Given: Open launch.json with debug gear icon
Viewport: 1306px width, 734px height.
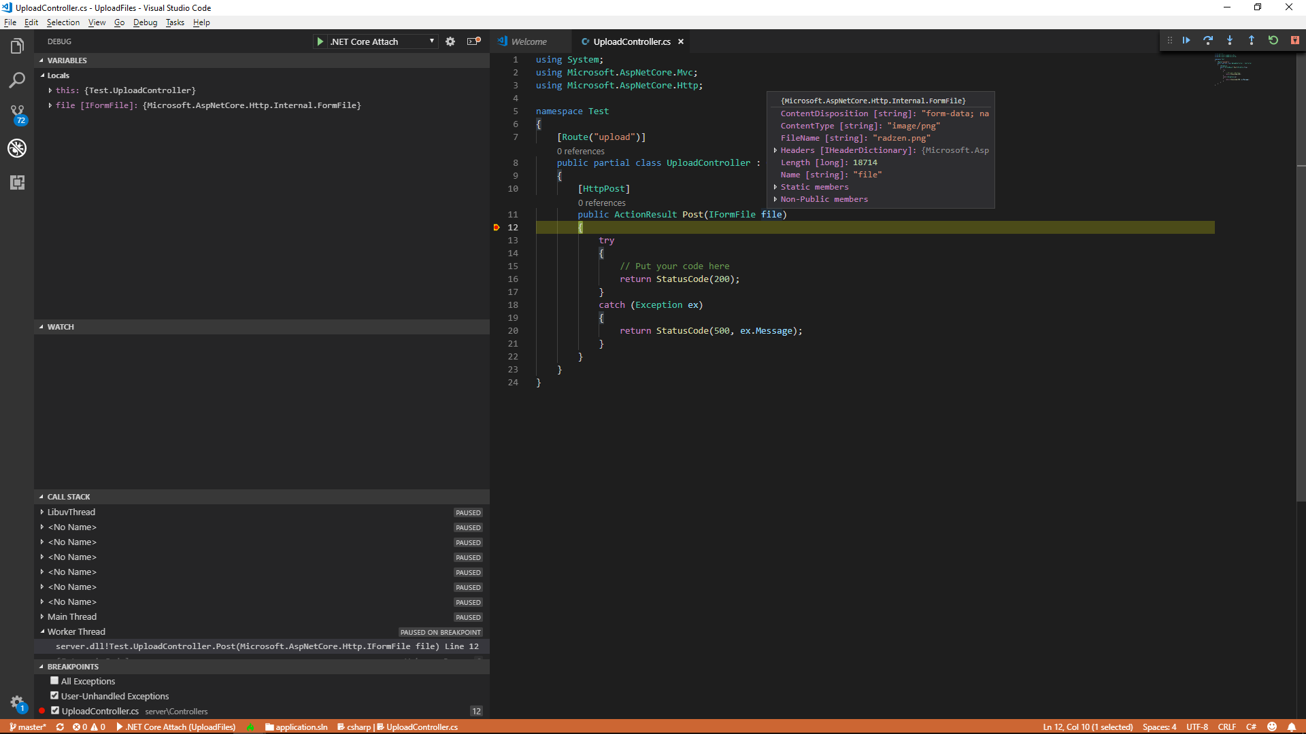Looking at the screenshot, I should pos(450,41).
